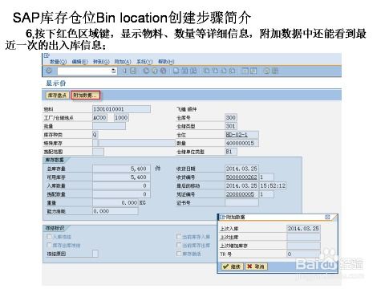Click the 库存种类 field showing Q

click(x=95, y=135)
